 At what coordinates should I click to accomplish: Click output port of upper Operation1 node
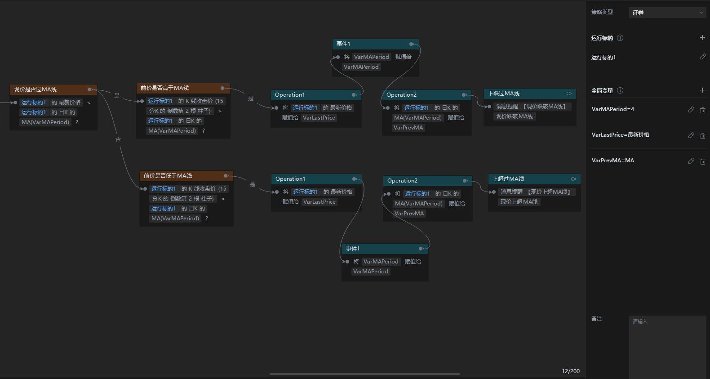point(354,95)
